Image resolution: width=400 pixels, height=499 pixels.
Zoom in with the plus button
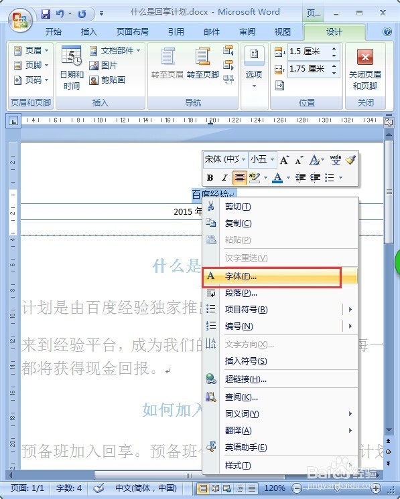coord(376,488)
